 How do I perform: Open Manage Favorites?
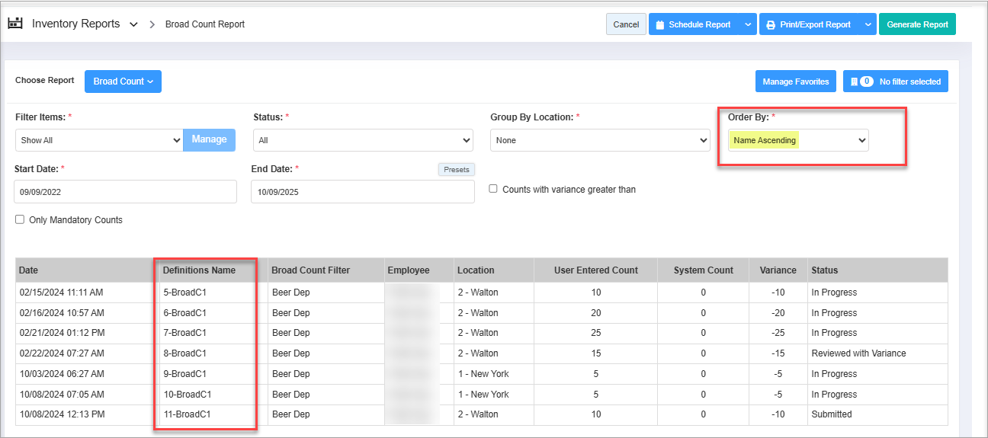pyautogui.click(x=795, y=82)
